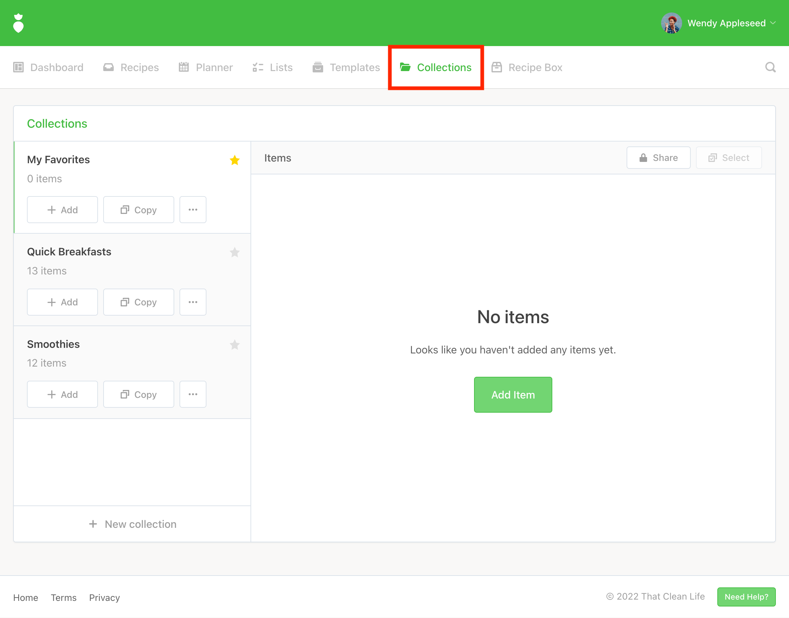Open the more options menu for Smoothies
Image resolution: width=789 pixels, height=618 pixels.
(193, 394)
